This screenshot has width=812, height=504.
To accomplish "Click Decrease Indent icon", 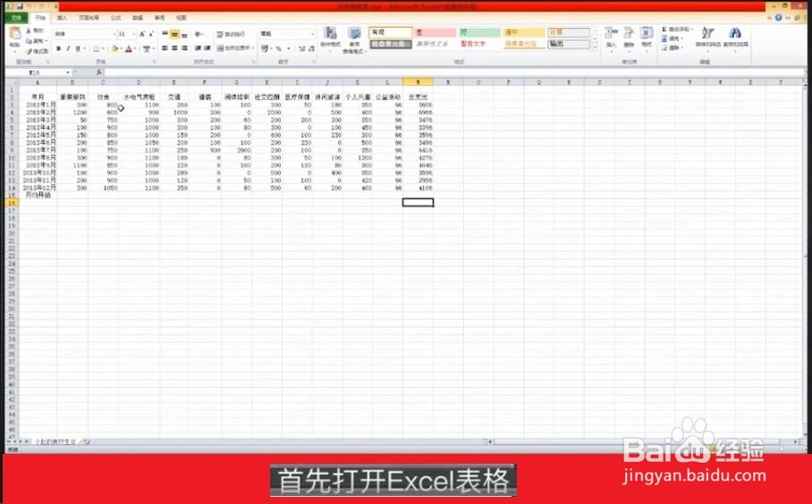I will 198,48.
